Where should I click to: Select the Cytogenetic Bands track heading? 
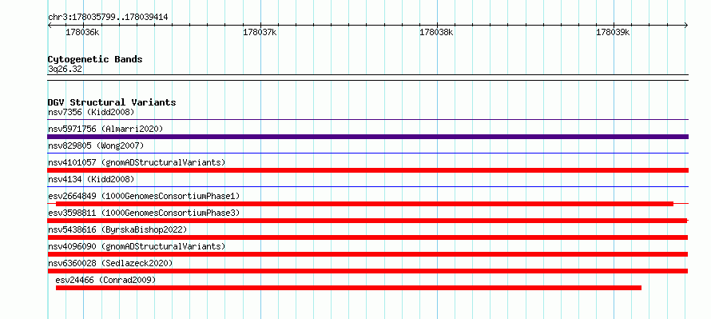[x=95, y=59]
